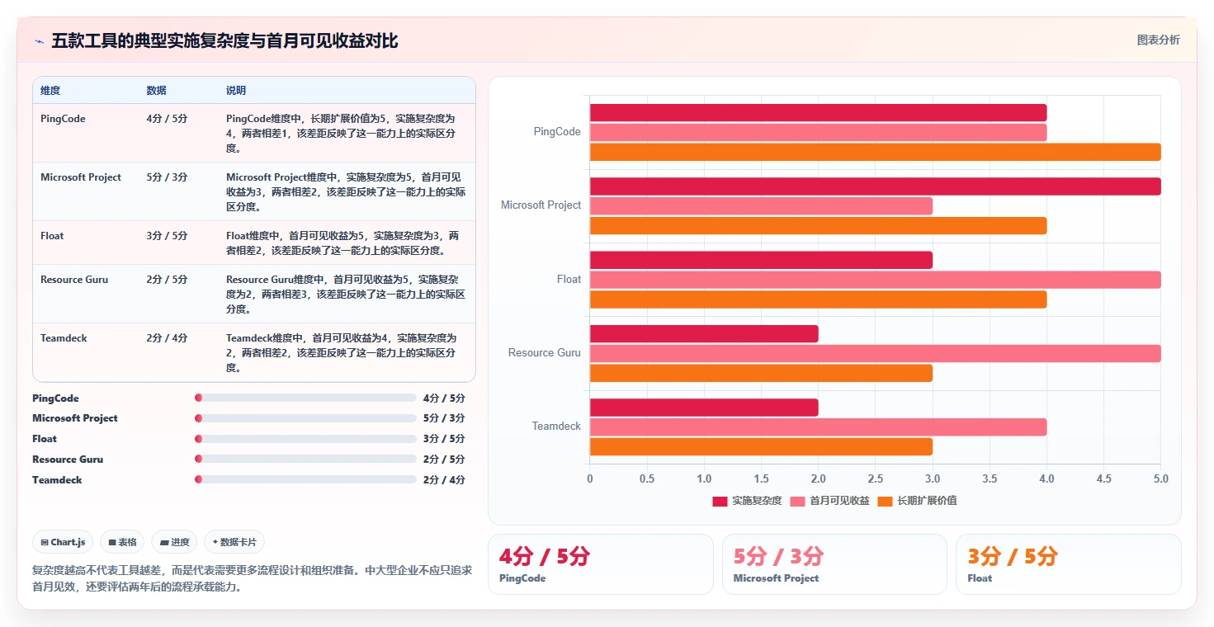
Task: Click the page title 五款工具的典型实施复杂度
Action: click(x=224, y=41)
